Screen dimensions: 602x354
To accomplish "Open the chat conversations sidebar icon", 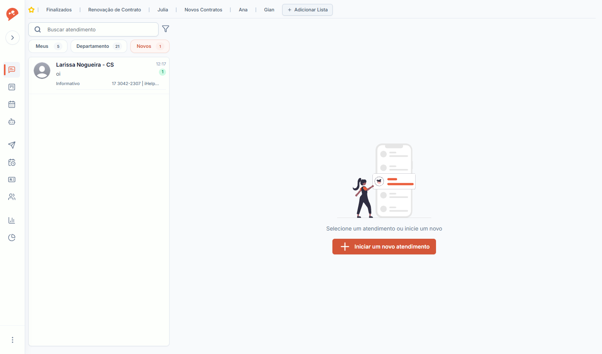I will (12, 70).
